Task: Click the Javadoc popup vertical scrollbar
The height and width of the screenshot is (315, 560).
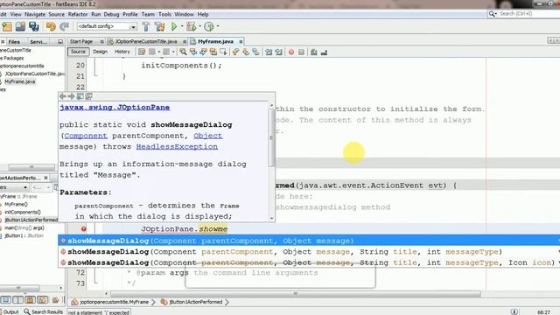Action: click(x=271, y=137)
